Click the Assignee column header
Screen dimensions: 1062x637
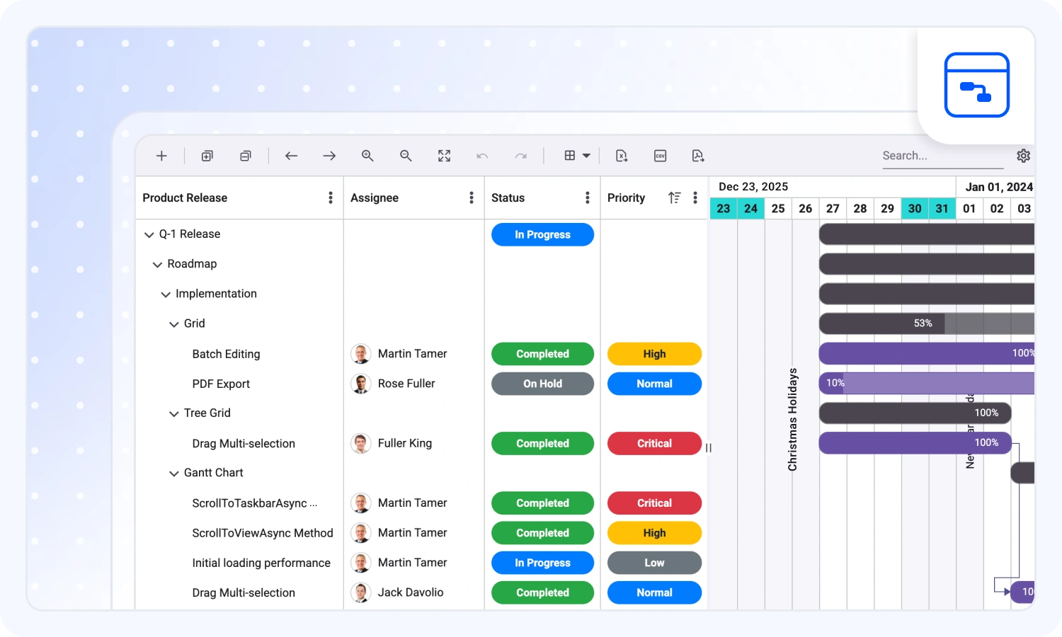pyautogui.click(x=414, y=197)
